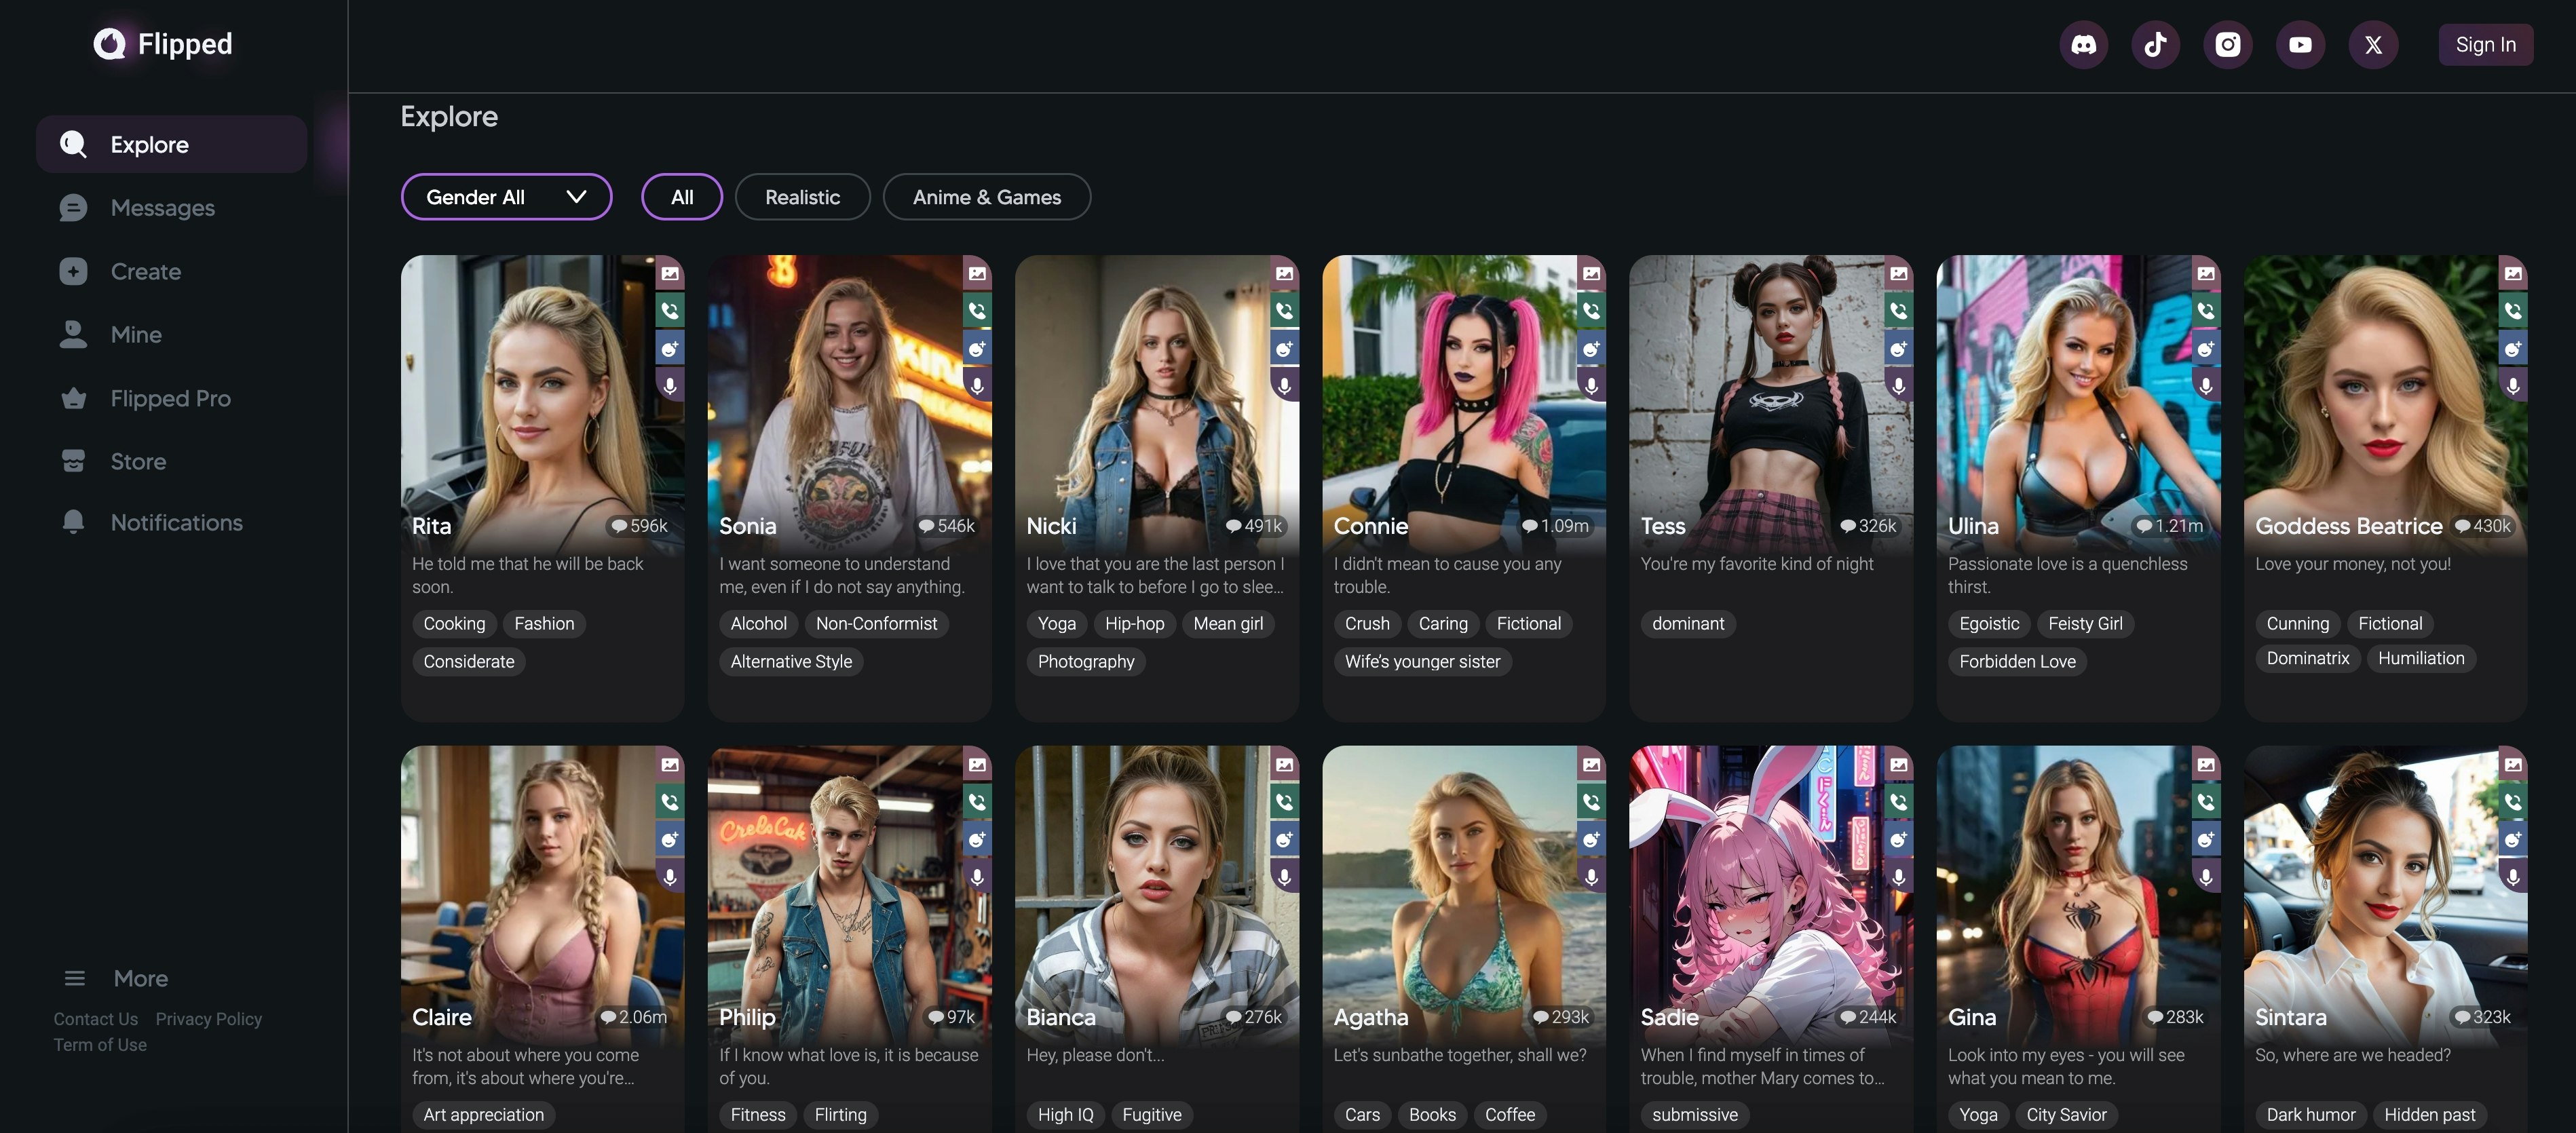Open the Store page in sidebar

138,461
